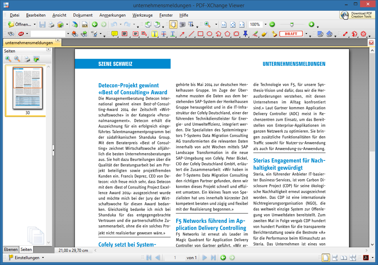
Task: Adjust the zoom slider handle
Action: (x=292, y=24)
